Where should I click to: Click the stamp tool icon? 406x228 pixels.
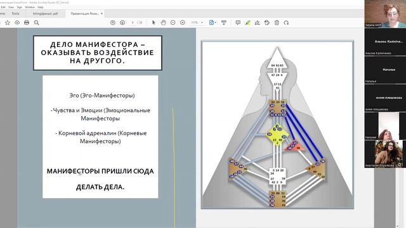point(267,23)
